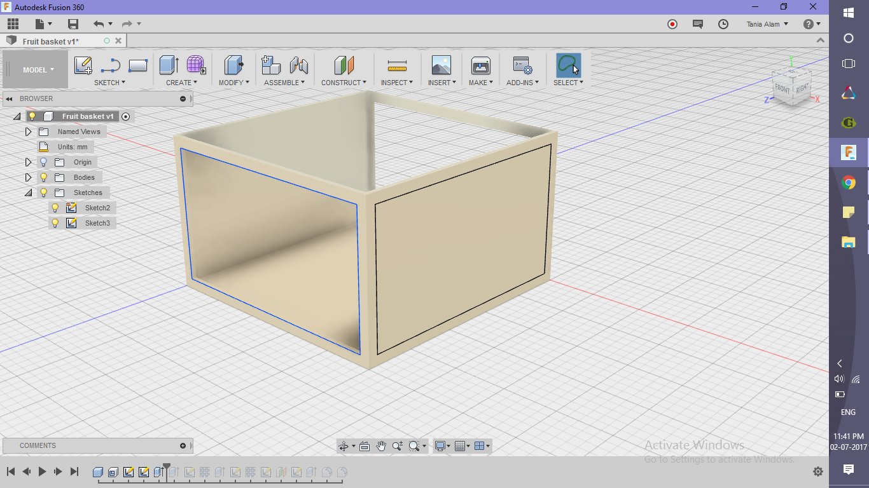Hide Sketch3 using its light bulb

pyautogui.click(x=55, y=223)
